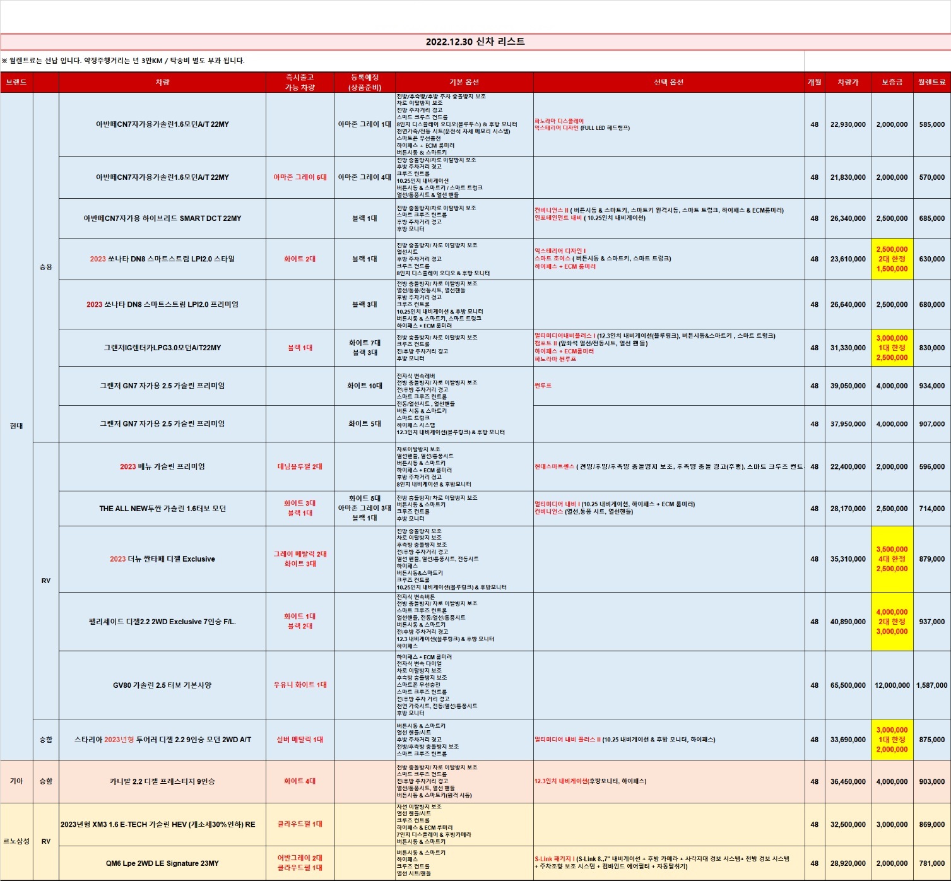Select the title cell '2022.12.30 신차 리스트'

475,42
